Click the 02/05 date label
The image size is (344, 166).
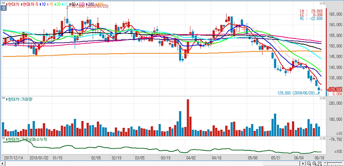pos(96,158)
